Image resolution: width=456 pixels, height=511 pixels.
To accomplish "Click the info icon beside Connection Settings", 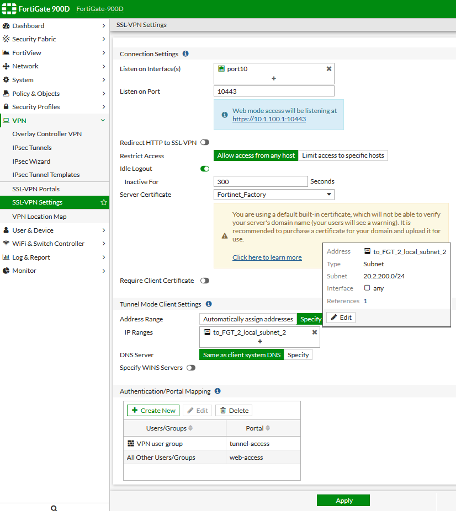I will (x=184, y=53).
